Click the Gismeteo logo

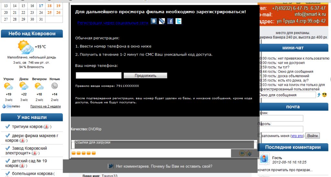[11, 106]
